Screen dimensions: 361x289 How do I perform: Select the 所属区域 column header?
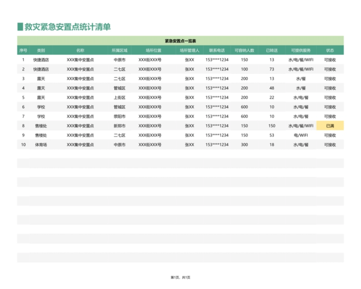(x=120, y=50)
